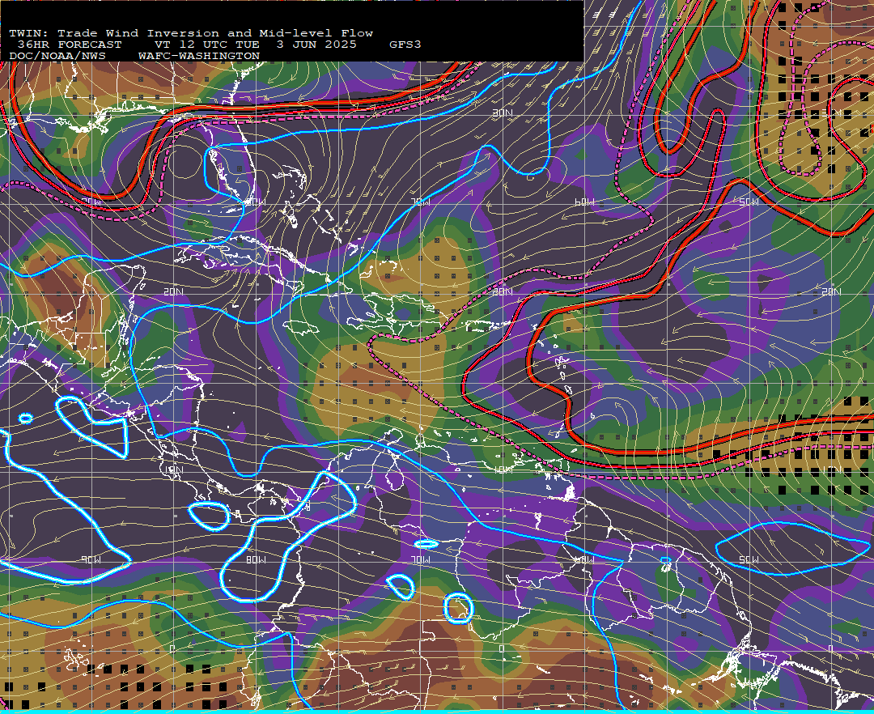Click the upper "50W" longitude label
Image resolution: width=874 pixels, height=714 pixels.
749,202
